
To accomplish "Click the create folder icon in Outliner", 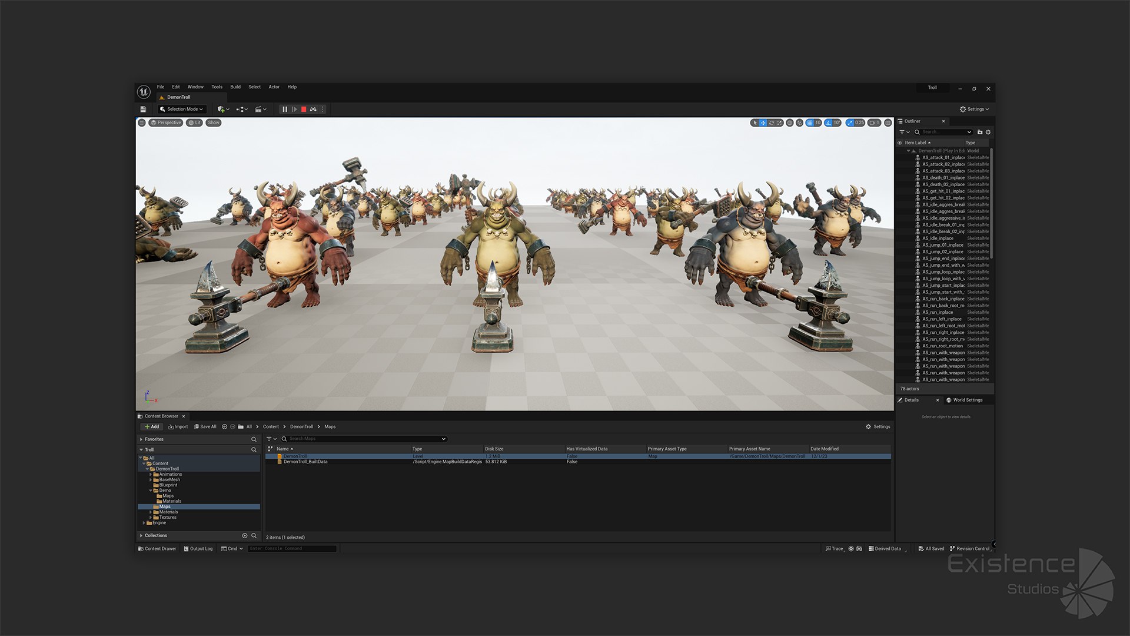I will (980, 132).
